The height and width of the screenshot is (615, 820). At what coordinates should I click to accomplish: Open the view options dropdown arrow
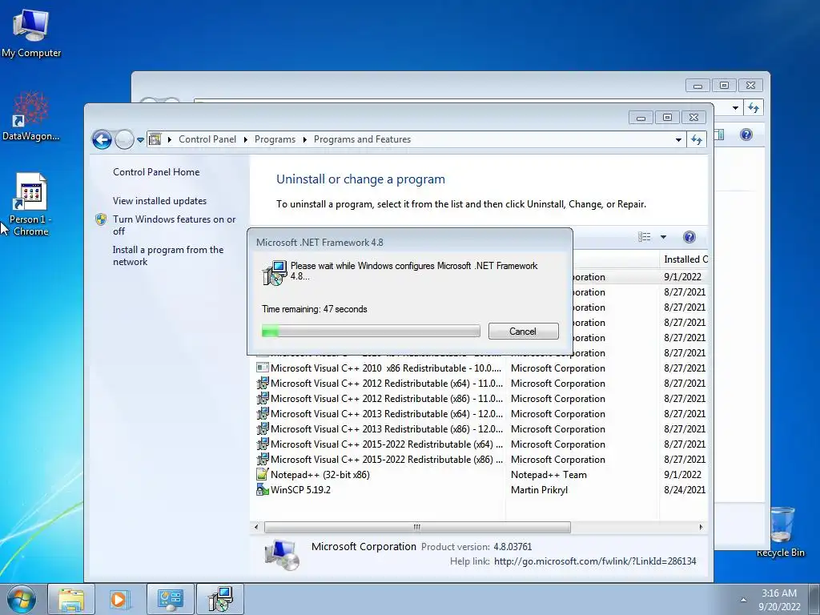[x=663, y=237]
